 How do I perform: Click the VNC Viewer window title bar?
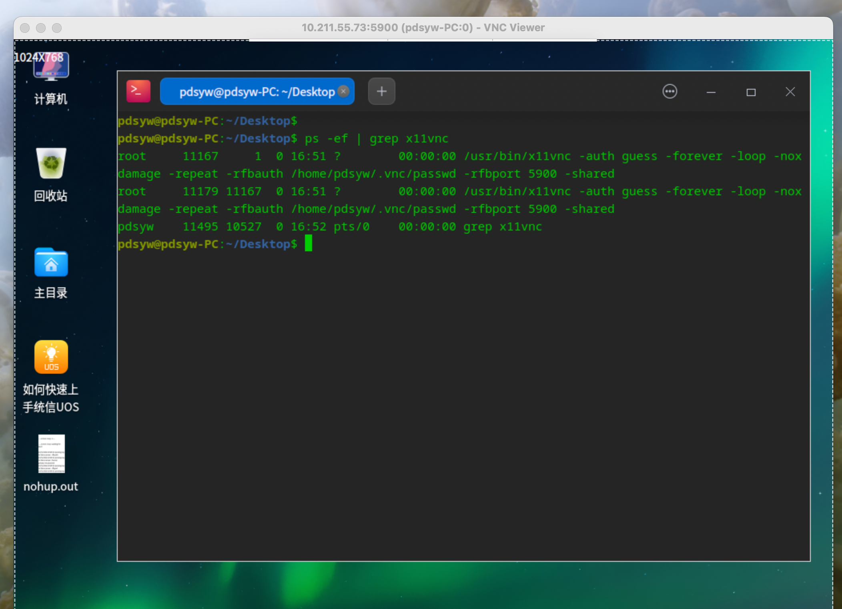(x=423, y=28)
